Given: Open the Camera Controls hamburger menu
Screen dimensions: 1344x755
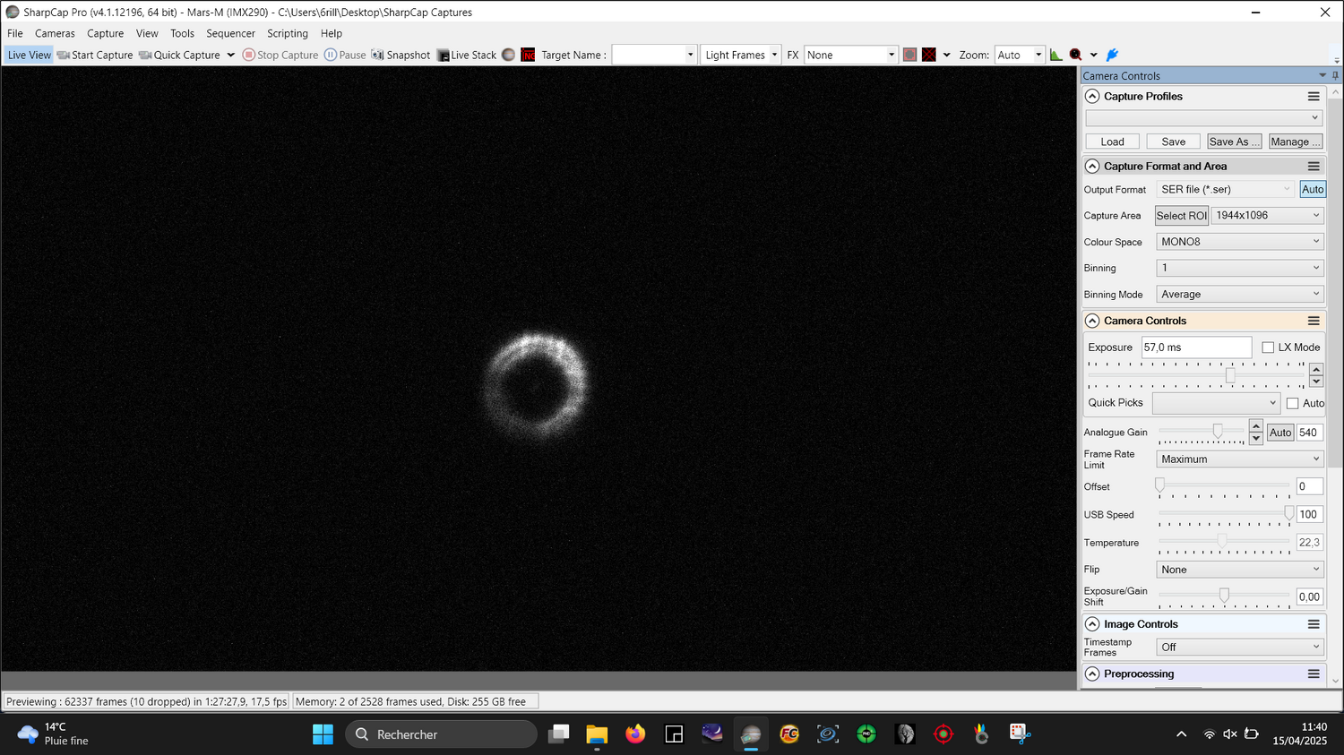Looking at the screenshot, I should point(1314,320).
